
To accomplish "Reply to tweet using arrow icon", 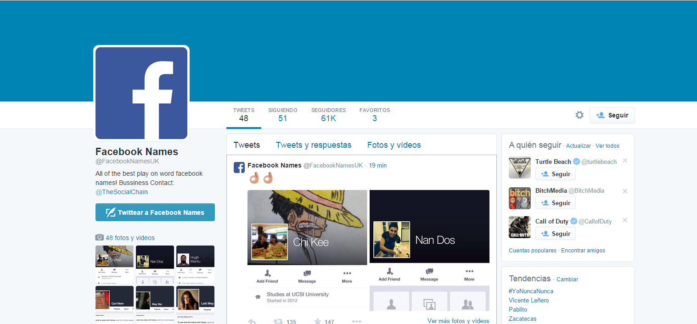I will click(252, 321).
